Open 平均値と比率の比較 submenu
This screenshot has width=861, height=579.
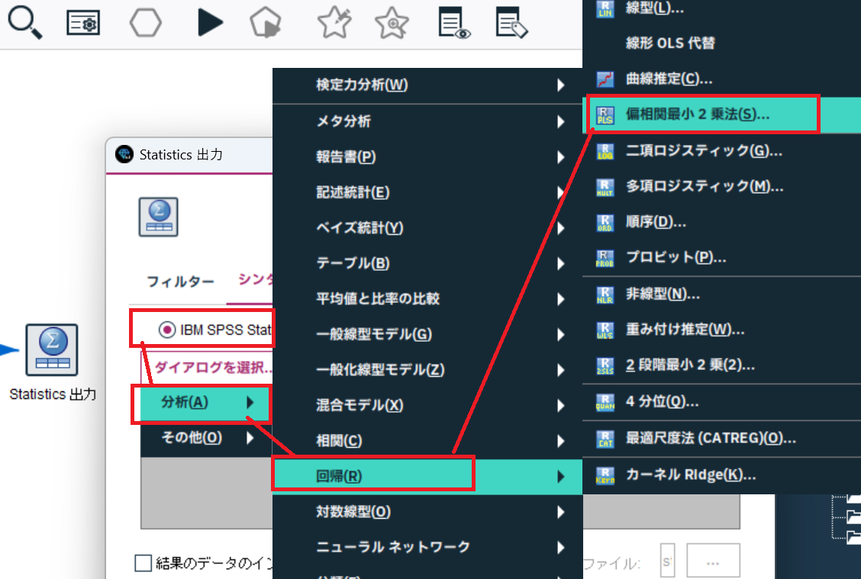[x=427, y=298]
